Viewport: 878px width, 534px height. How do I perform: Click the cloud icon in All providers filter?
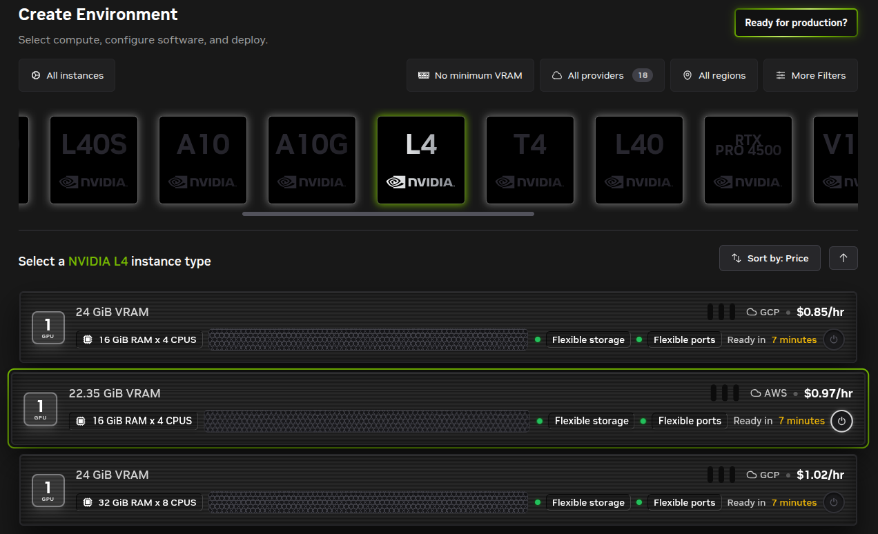556,75
